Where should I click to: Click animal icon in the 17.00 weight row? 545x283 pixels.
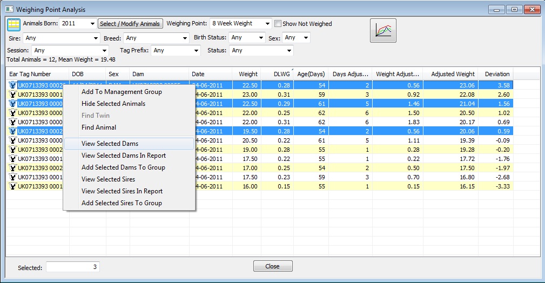coord(13,168)
